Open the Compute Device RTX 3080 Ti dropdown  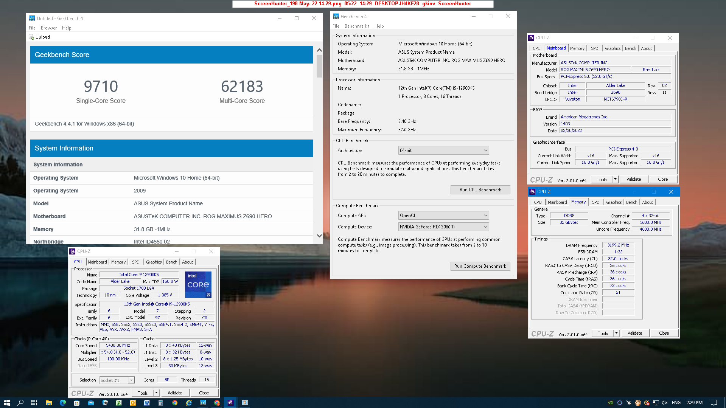tap(443, 227)
